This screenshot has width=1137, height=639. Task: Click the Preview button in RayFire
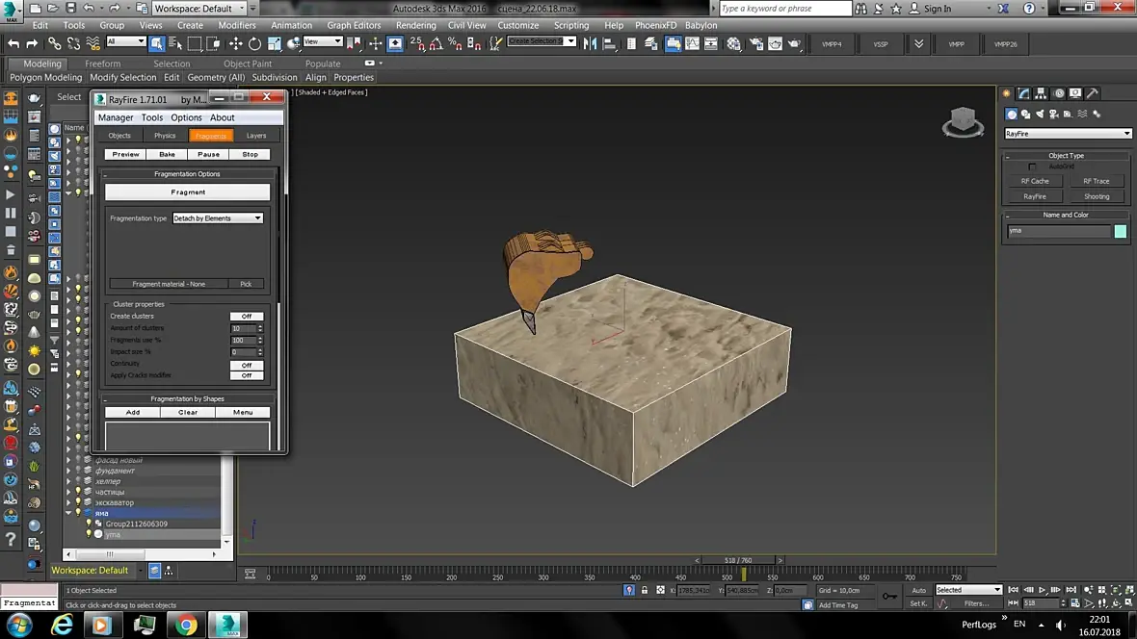point(125,154)
